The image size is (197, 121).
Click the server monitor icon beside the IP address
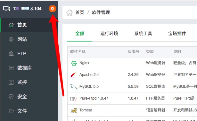[x=7, y=9]
